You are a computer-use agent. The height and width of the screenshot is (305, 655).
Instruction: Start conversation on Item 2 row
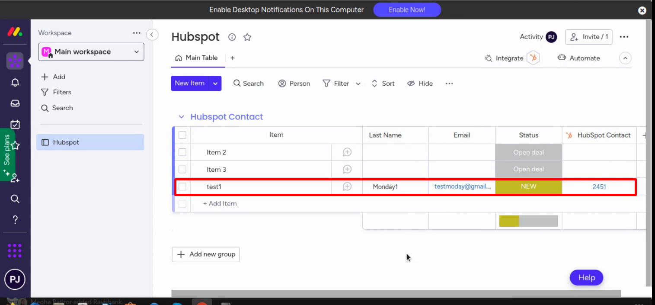pos(347,152)
